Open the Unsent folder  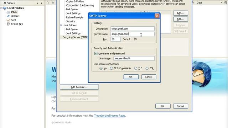pyautogui.click(x=15, y=16)
